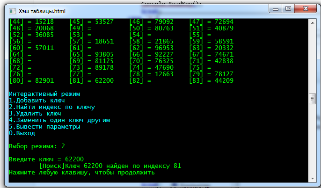Click table entry '[45] = 53527'
Viewport: 321px width, 188px height.
coord(91,22)
